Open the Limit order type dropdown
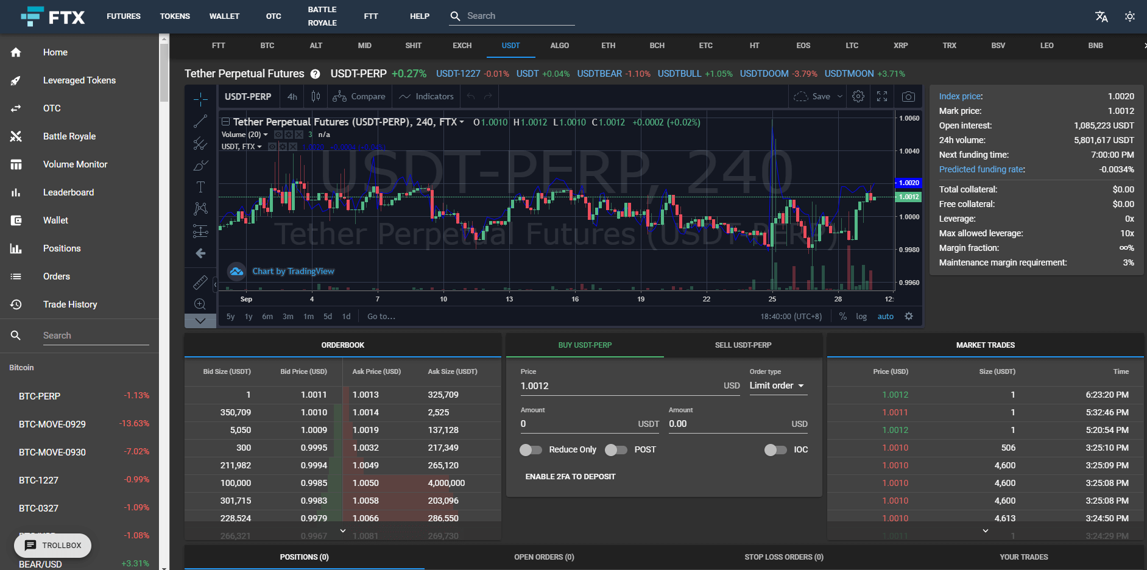This screenshot has width=1147, height=570. click(778, 385)
